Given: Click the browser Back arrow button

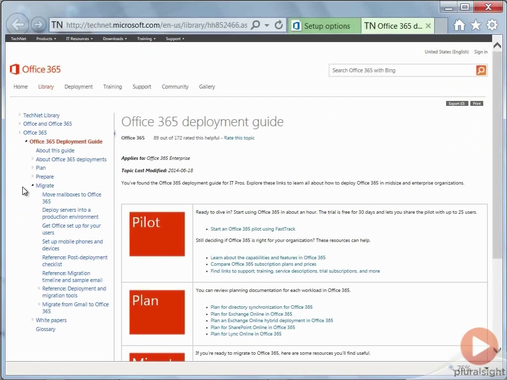Looking at the screenshot, I should click(17, 24).
